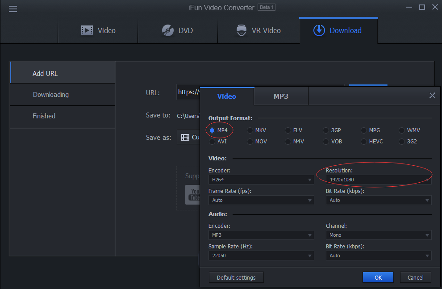Click the YouTube logo thumbnail

coord(192,195)
